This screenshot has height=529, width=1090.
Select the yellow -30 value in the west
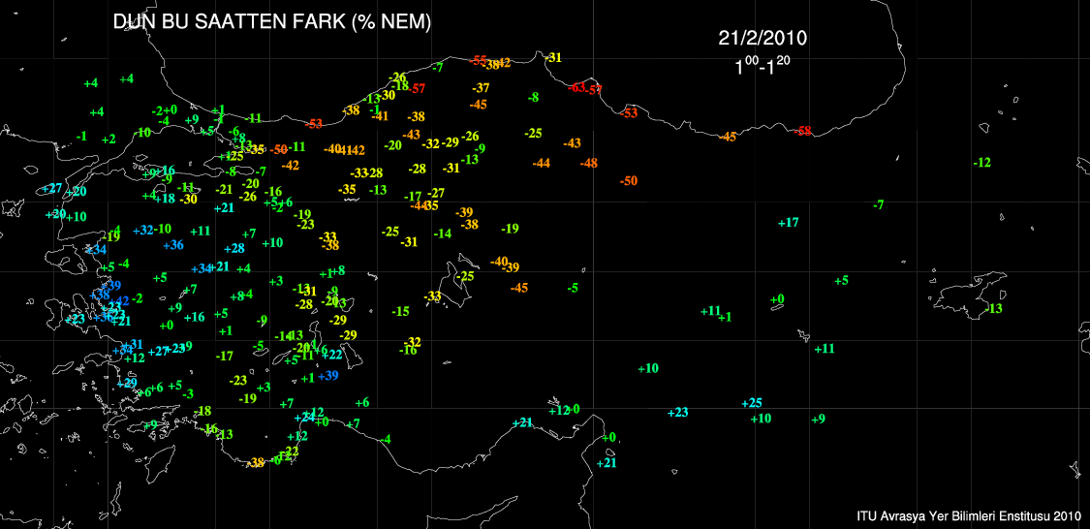(x=189, y=199)
